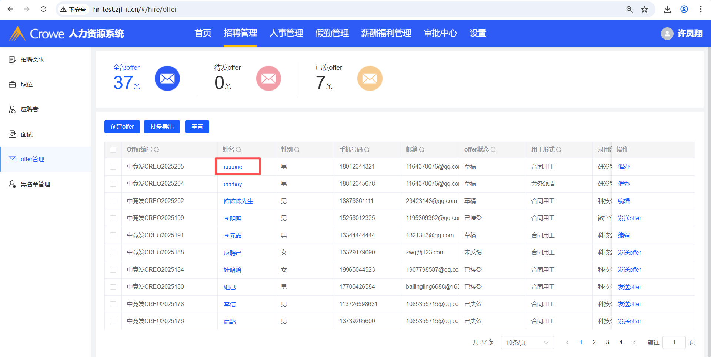Image resolution: width=711 pixels, height=357 pixels.
Task: Click the user avatar icon next to 许凤翔
Action: pos(667,34)
